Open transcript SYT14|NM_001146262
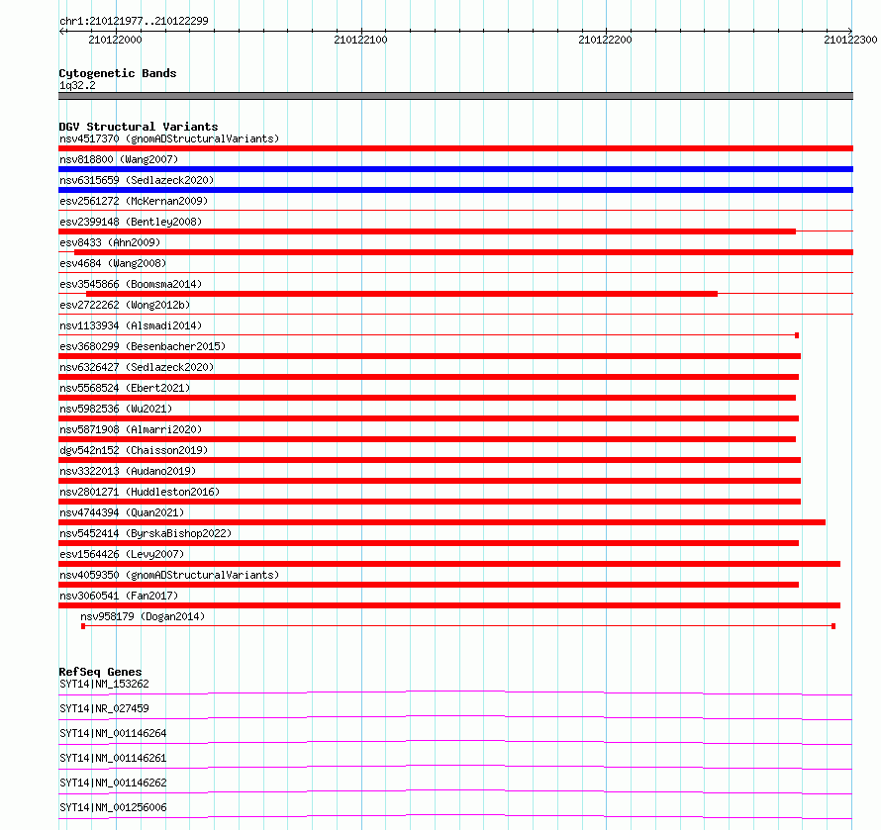The height and width of the screenshot is (830, 881). [x=113, y=783]
